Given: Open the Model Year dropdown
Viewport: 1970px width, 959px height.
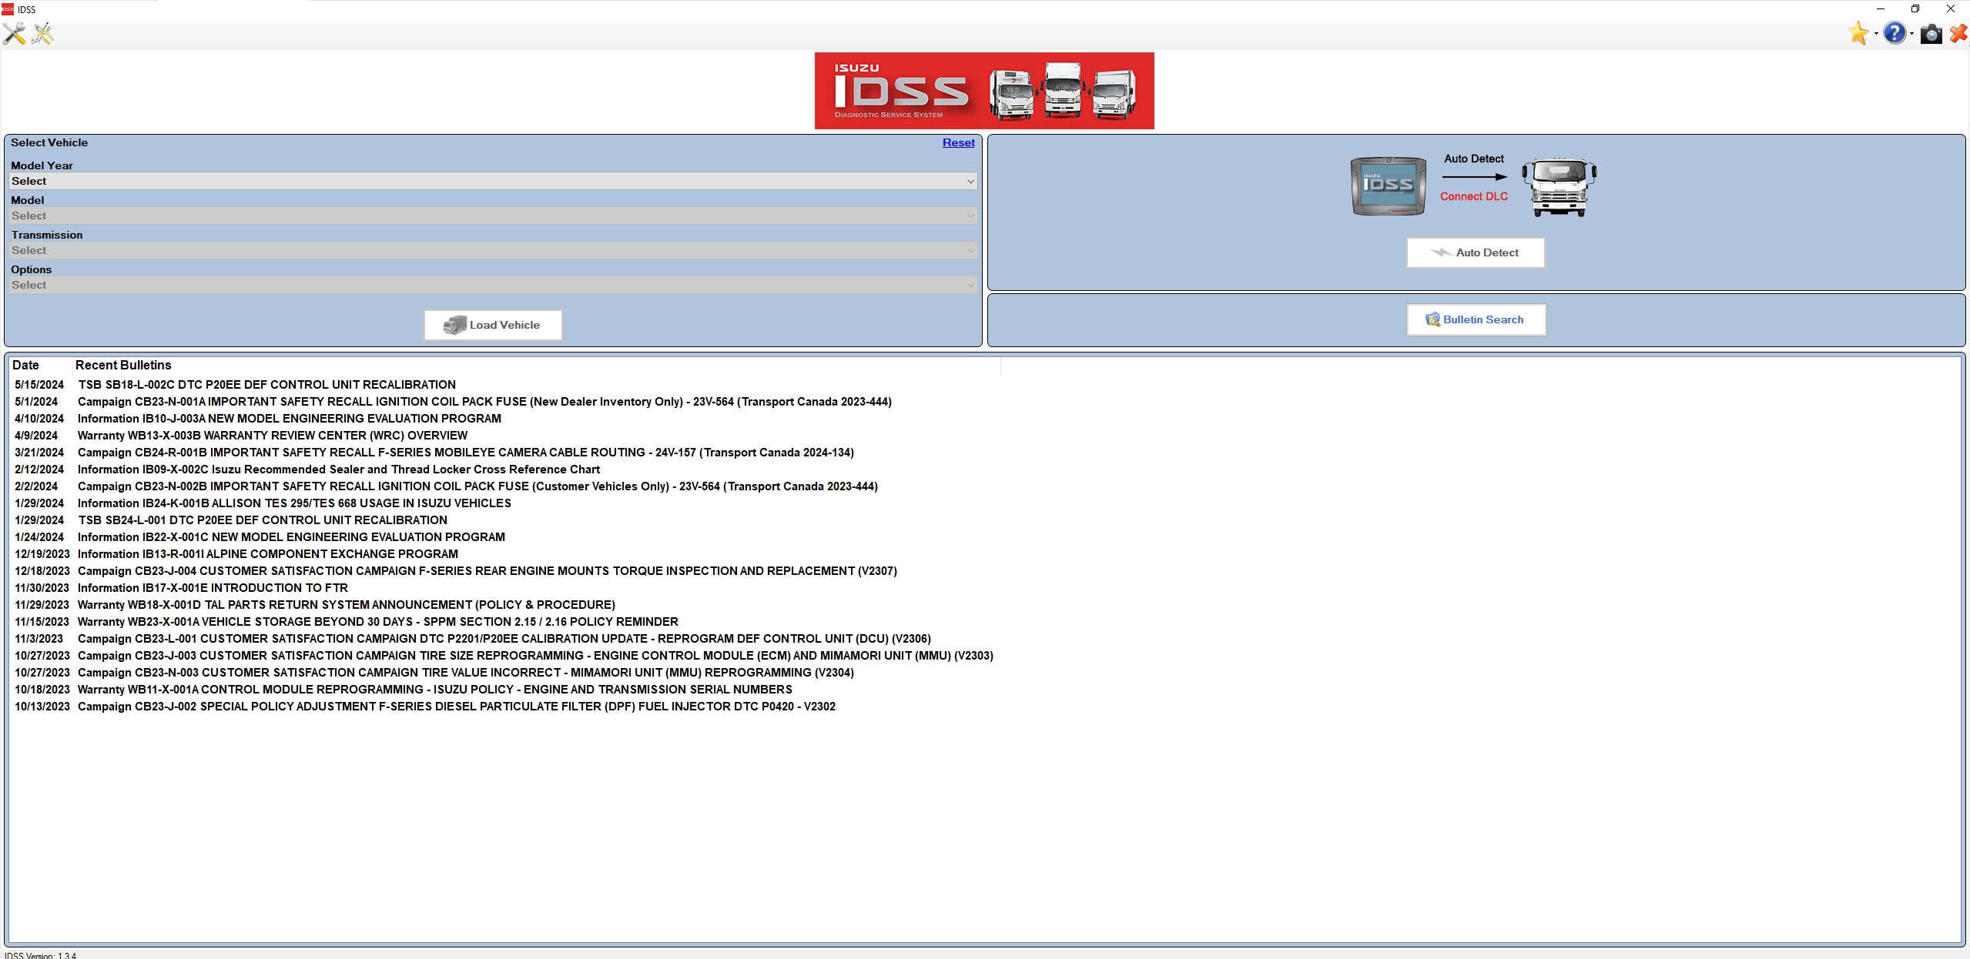Looking at the screenshot, I should (x=493, y=181).
